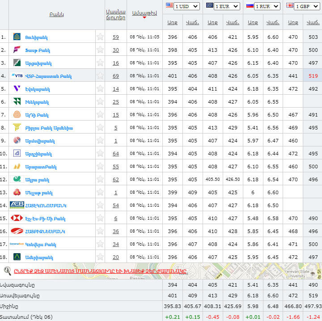
Task: Open the 1 USD currency dropdown
Action: pos(186,6)
